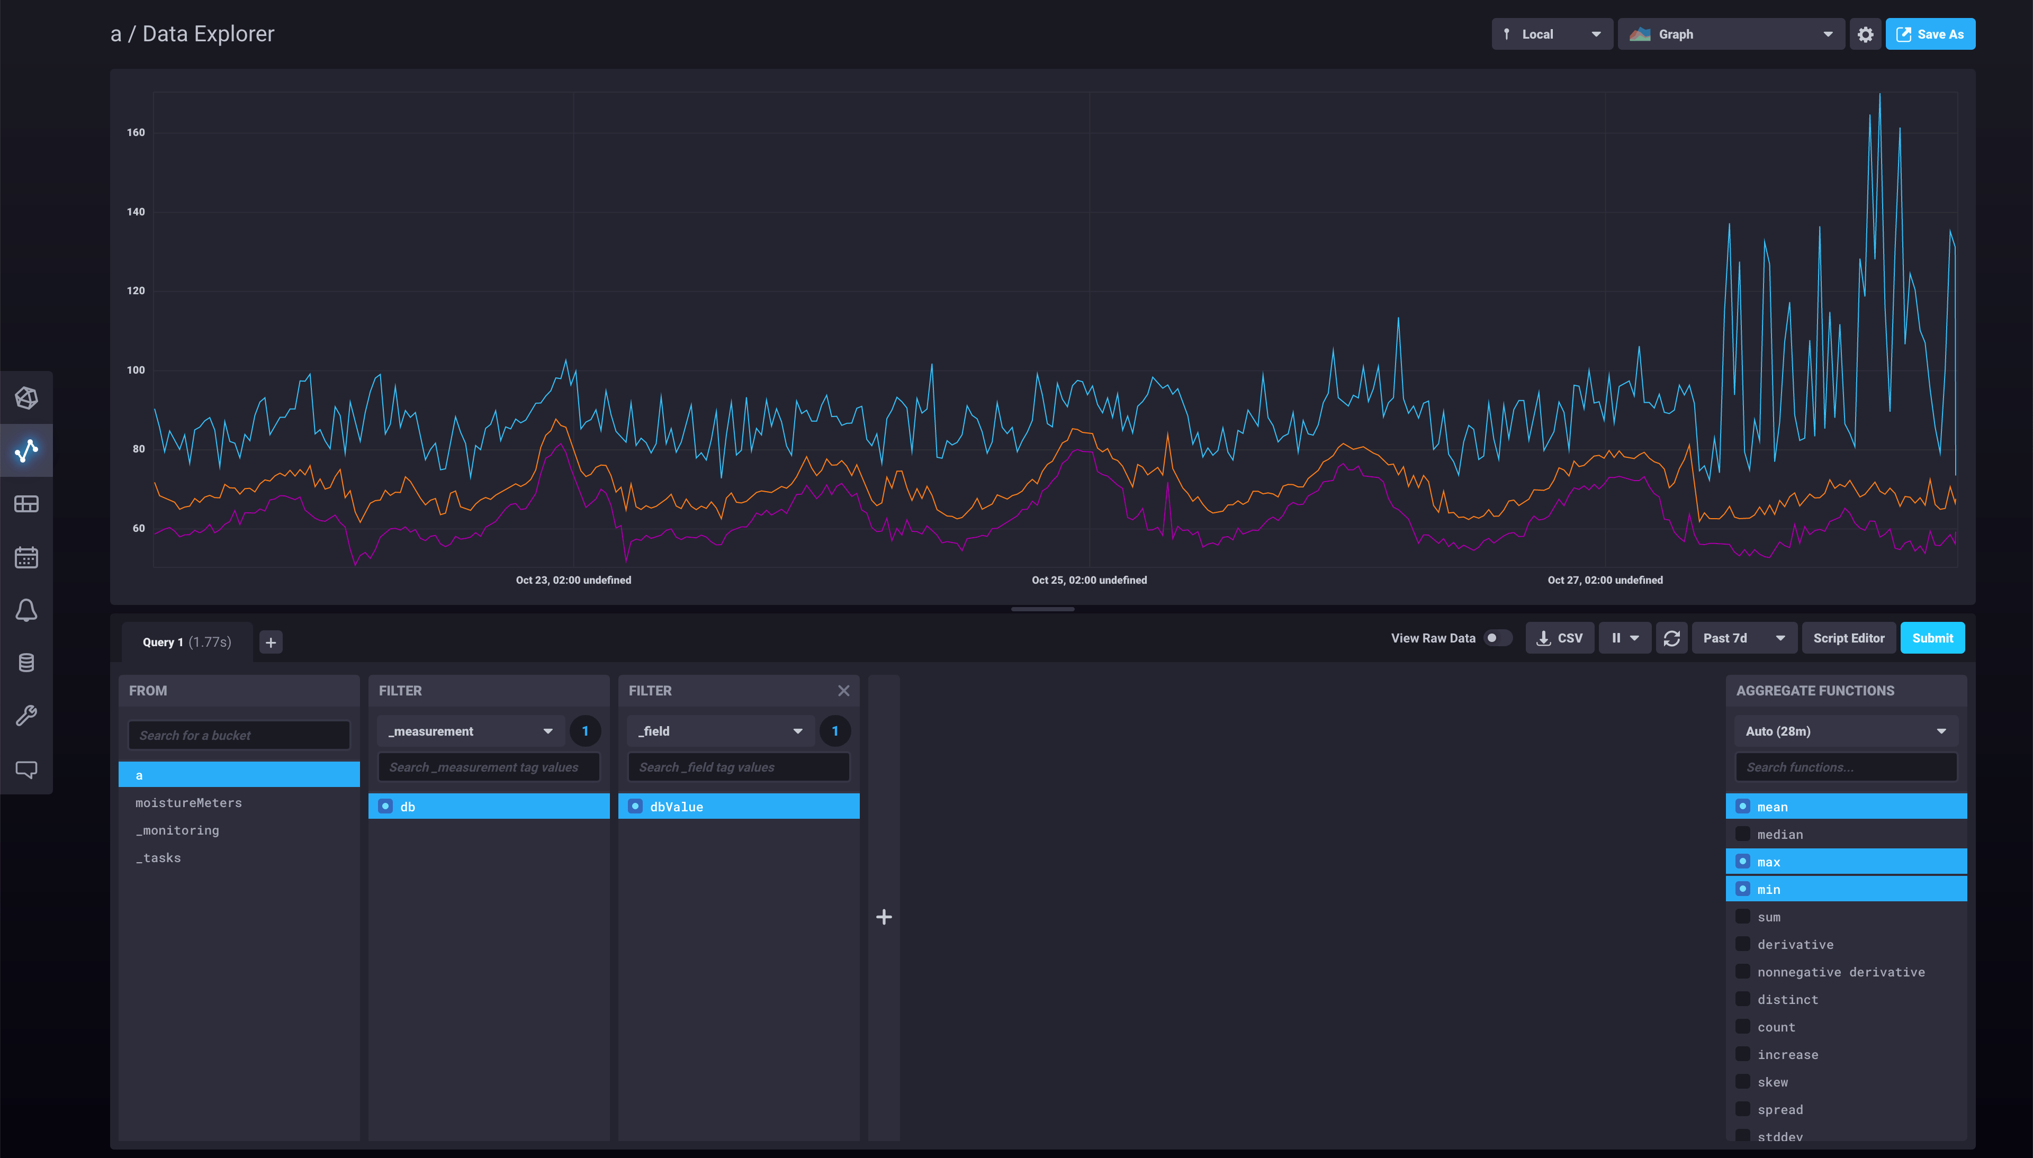
Task: Click the graph settings gear icon
Action: [x=1865, y=34]
